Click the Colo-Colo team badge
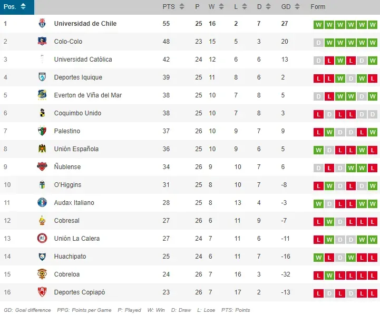 [42, 42]
